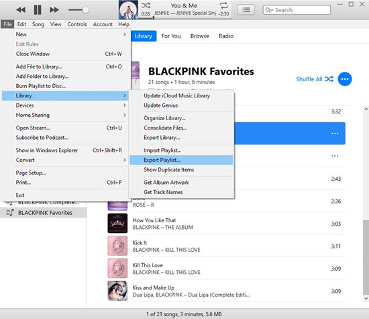Switch to the Radio tab
Screen dimensions: 369x319
[226, 36]
